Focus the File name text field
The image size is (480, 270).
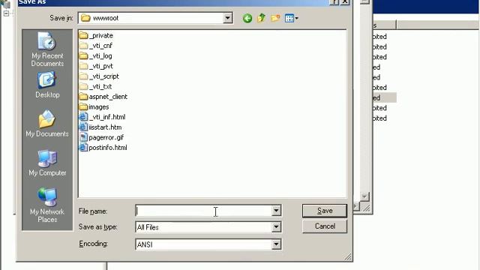[x=203, y=211]
